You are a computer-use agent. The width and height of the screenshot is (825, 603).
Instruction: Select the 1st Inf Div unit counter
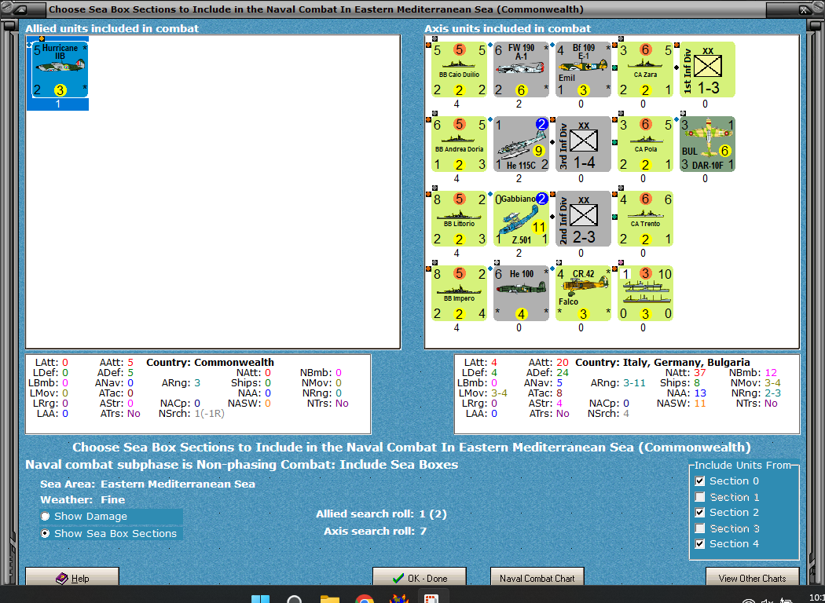707,69
